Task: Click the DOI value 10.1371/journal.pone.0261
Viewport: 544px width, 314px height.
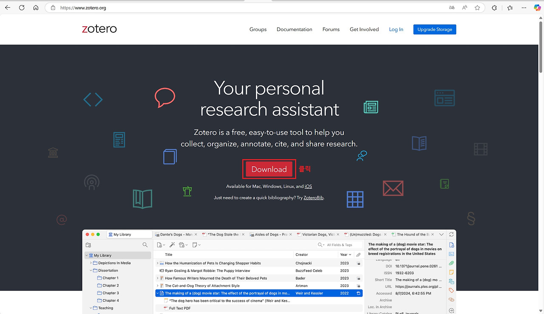Action: click(x=419, y=266)
